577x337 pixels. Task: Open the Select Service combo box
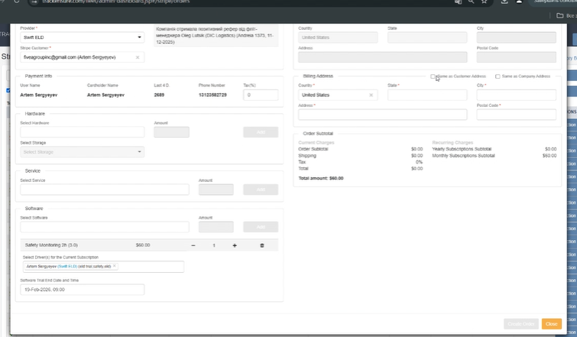[105, 190]
